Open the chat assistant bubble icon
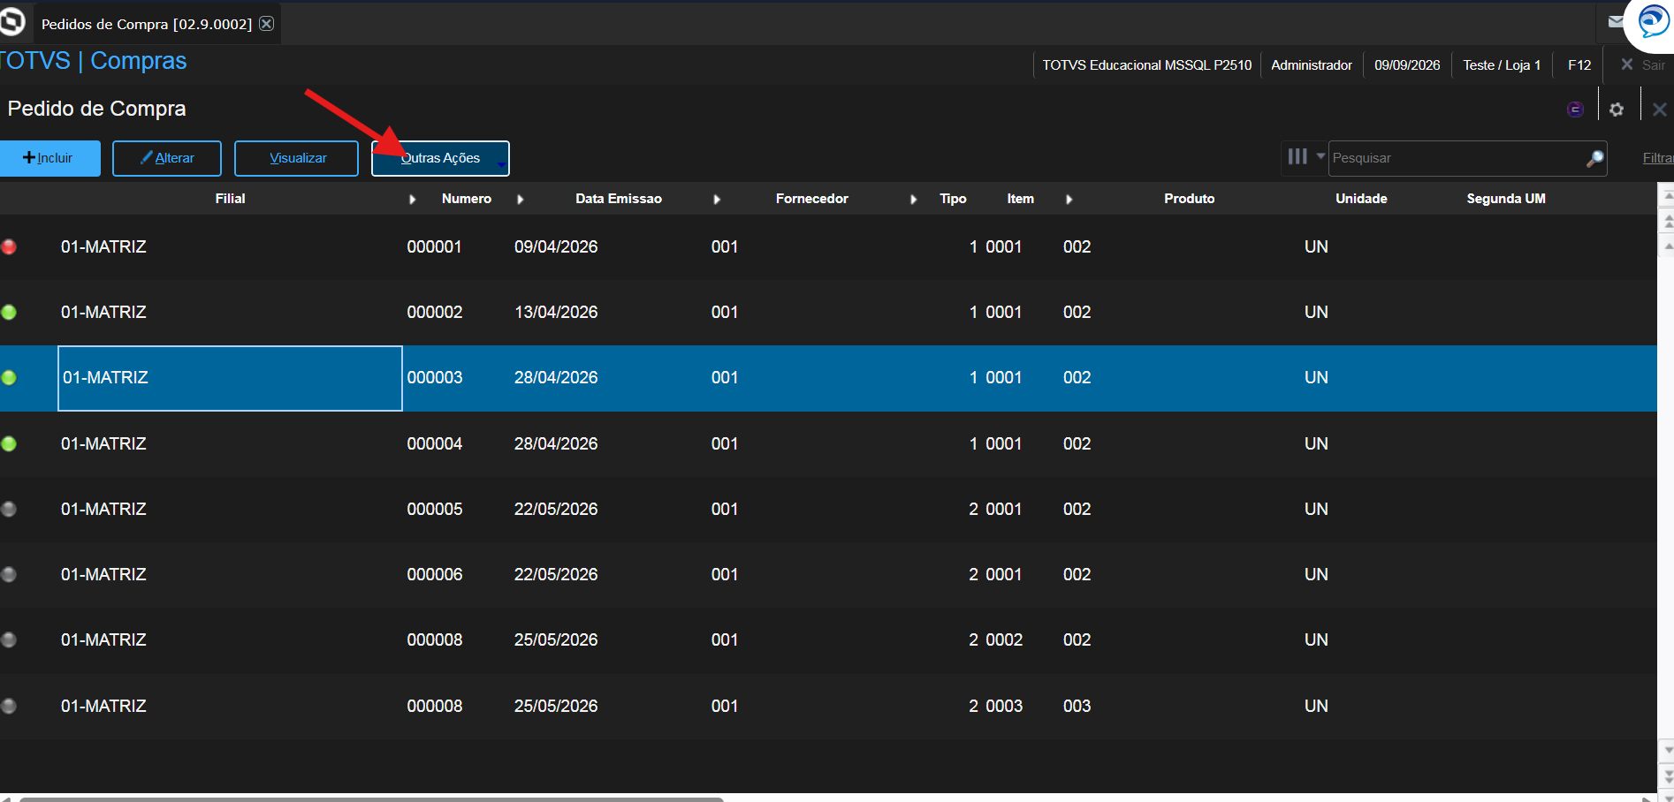 [1653, 21]
